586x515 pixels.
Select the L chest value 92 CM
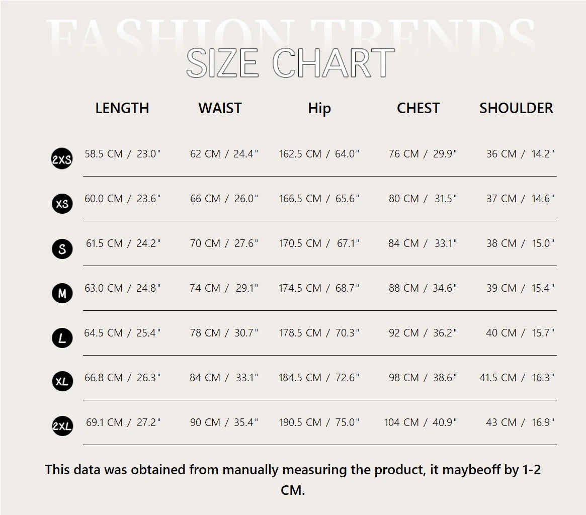(x=403, y=333)
